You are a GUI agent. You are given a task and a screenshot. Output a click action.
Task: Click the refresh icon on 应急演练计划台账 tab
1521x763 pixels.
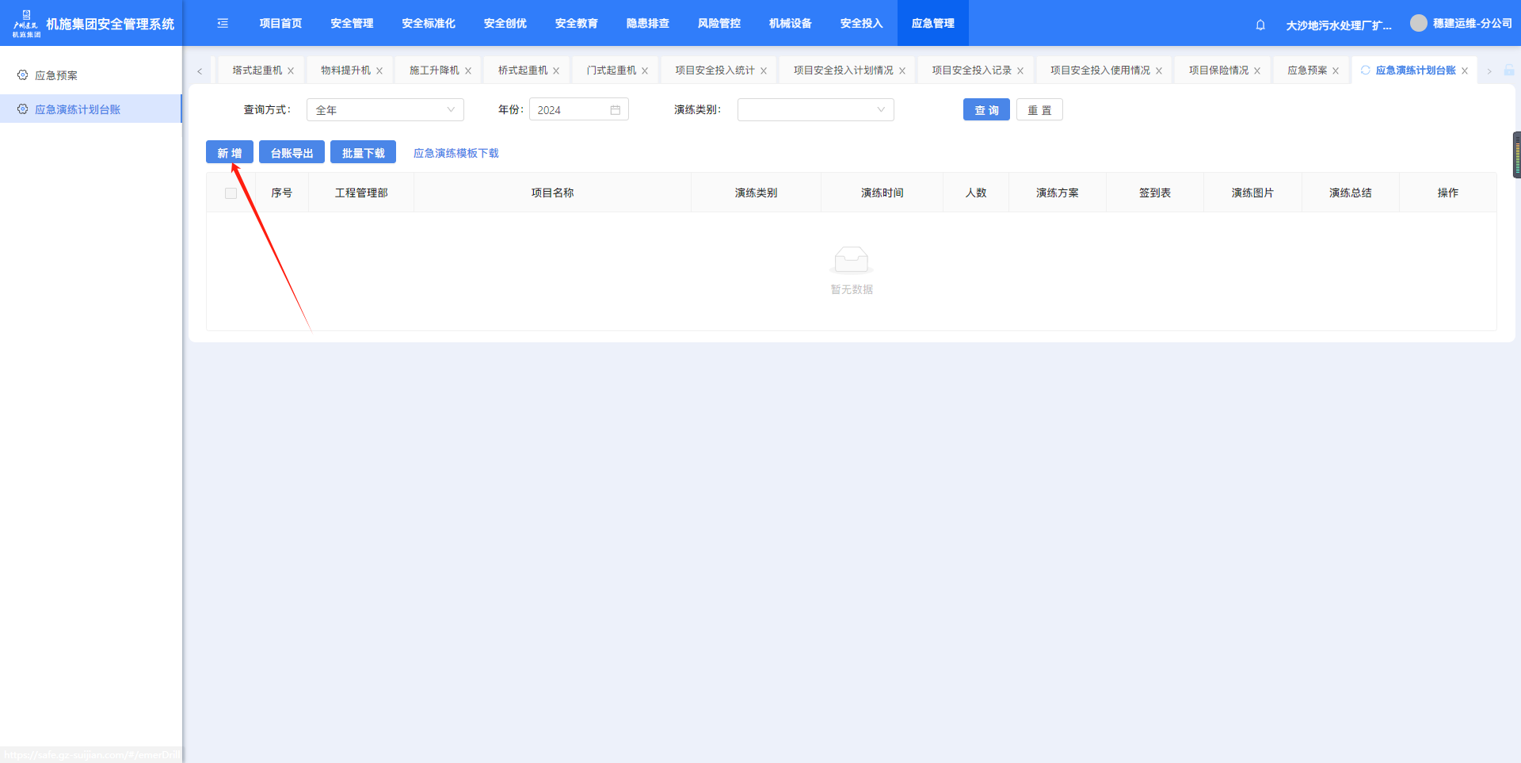click(1365, 71)
